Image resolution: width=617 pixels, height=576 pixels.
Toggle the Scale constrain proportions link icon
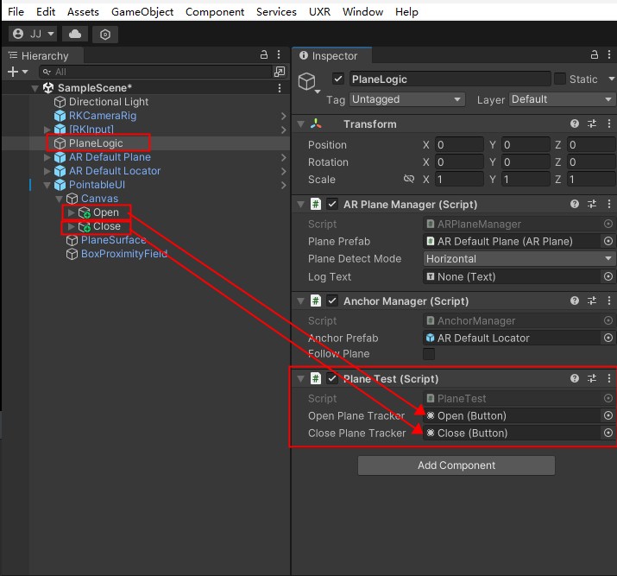coord(409,179)
